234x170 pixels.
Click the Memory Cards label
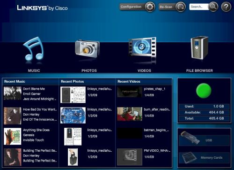[x=212, y=158]
